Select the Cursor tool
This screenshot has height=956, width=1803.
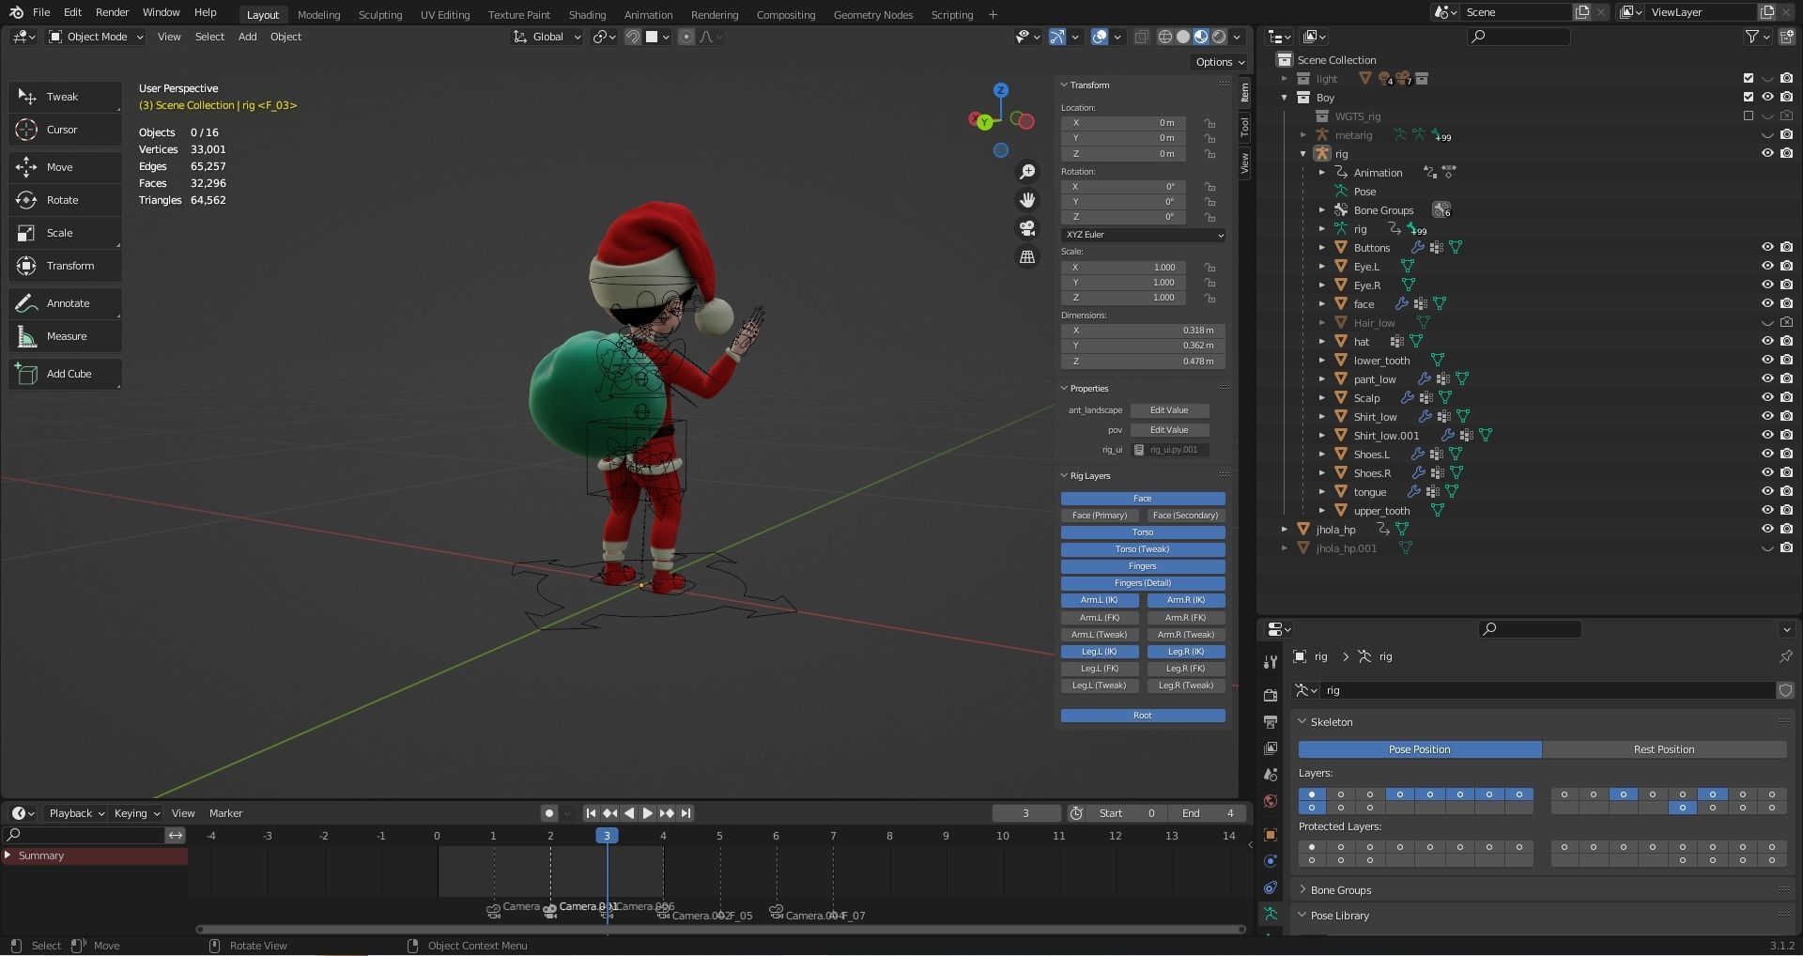65,130
